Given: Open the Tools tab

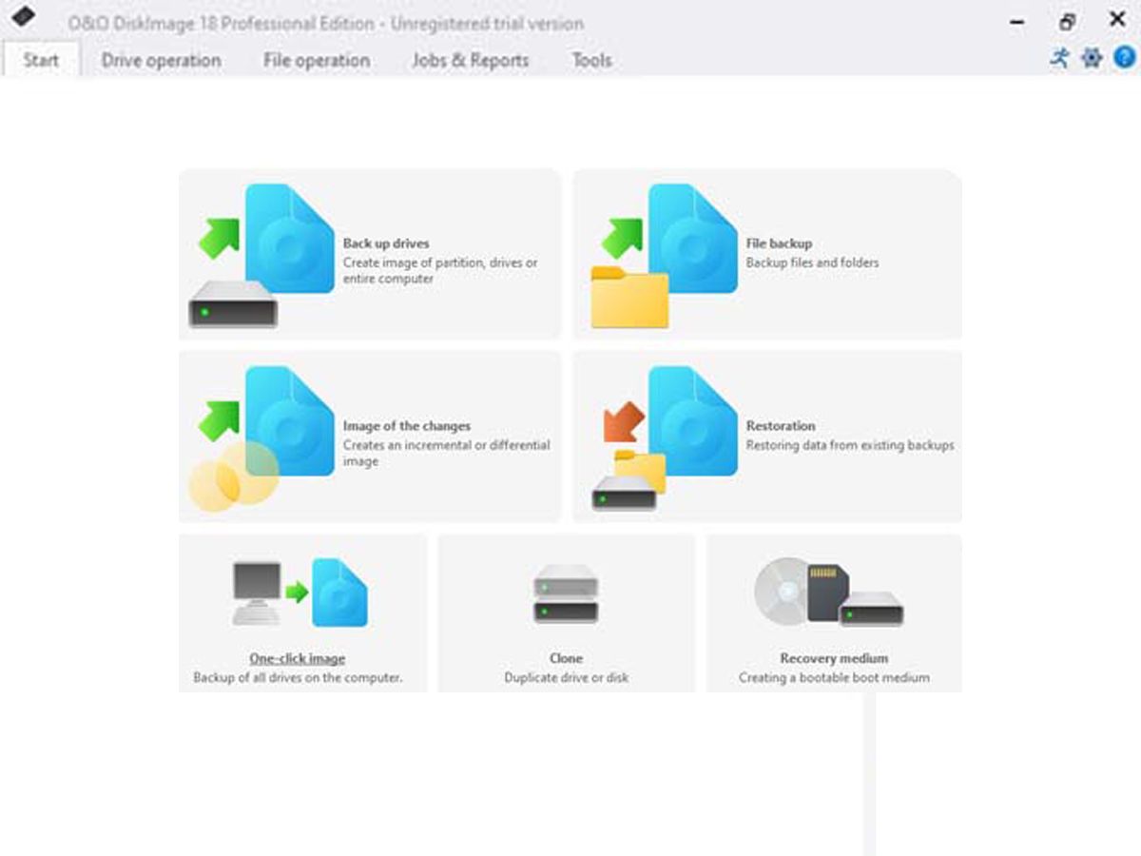Looking at the screenshot, I should (x=591, y=60).
